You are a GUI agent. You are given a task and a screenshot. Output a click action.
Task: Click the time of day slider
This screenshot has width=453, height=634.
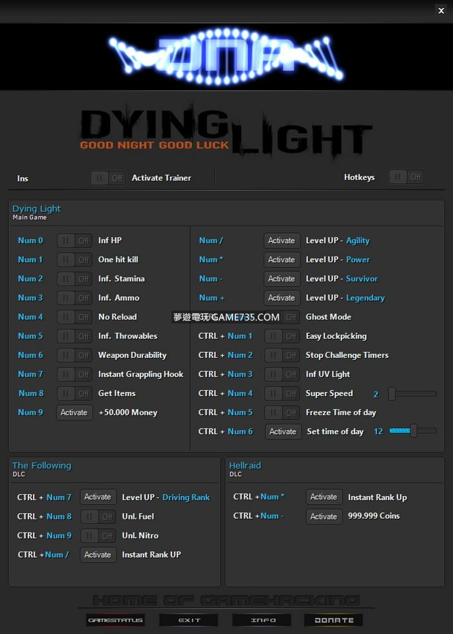(x=414, y=431)
